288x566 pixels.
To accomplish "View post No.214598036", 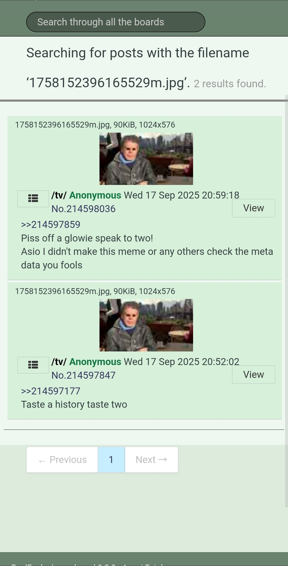I will click(x=253, y=208).
